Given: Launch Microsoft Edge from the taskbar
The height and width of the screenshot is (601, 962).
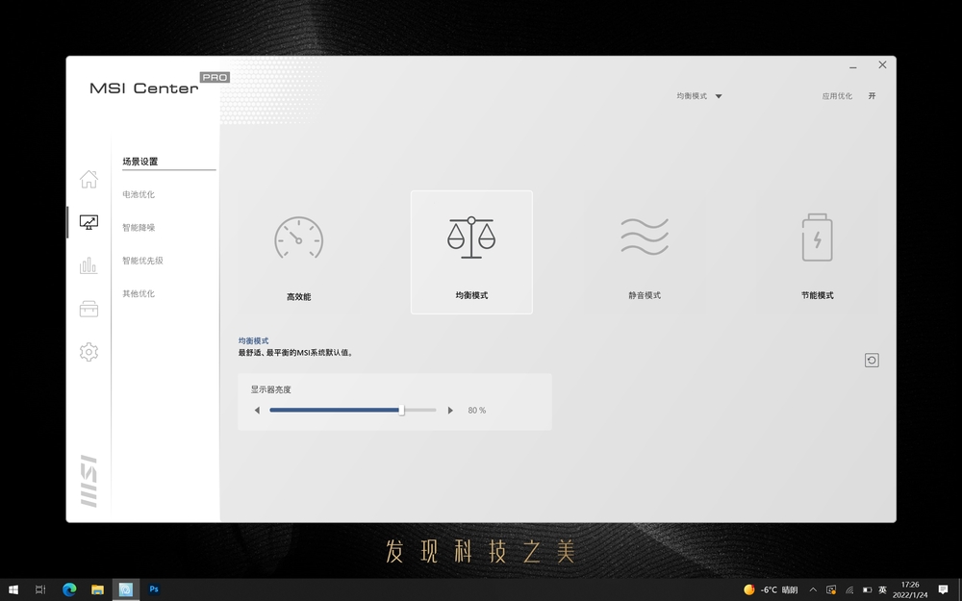Looking at the screenshot, I should click(x=69, y=590).
